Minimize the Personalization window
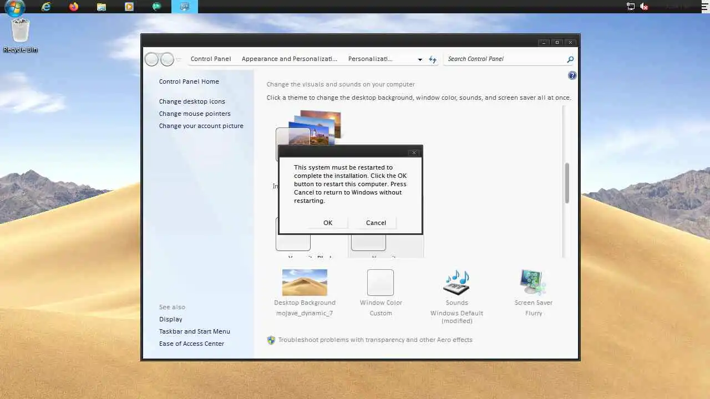Image resolution: width=710 pixels, height=399 pixels. [545, 42]
